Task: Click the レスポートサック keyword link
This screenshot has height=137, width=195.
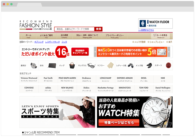Action: point(53,42)
